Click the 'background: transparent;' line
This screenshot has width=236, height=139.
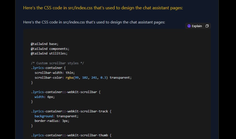57,116
